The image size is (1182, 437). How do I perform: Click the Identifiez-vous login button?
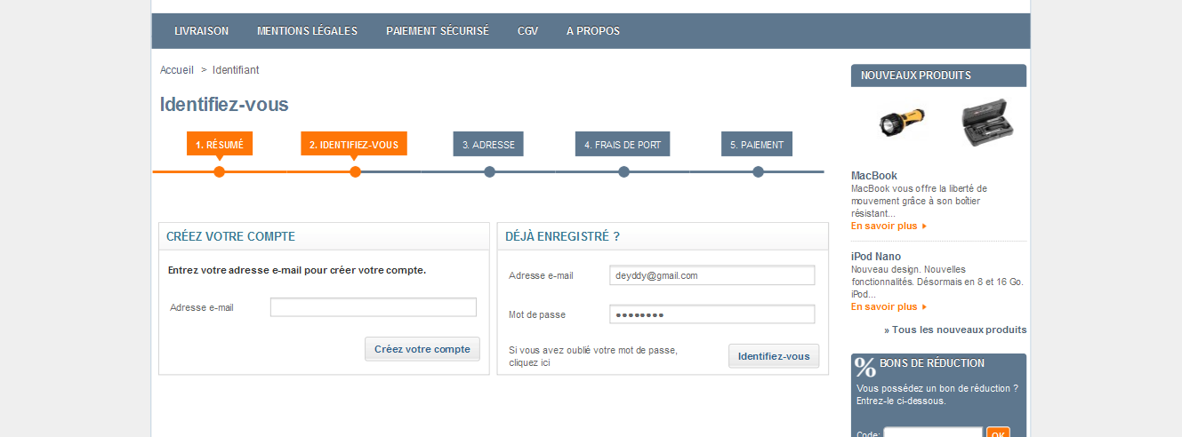[774, 356]
